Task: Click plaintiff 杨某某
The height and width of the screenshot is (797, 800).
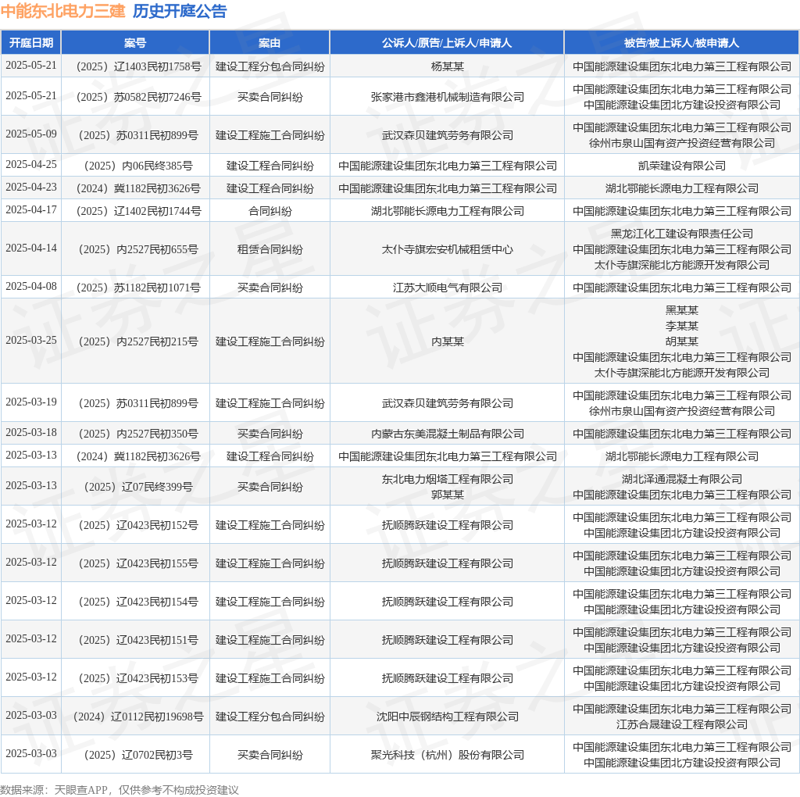Action: point(448,66)
